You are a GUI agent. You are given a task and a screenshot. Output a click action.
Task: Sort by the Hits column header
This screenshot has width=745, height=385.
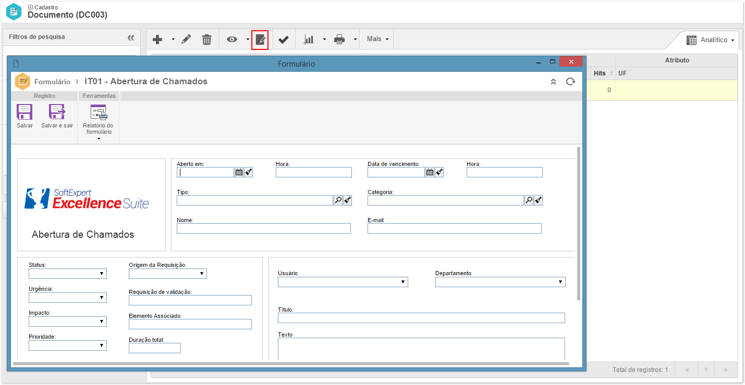602,73
